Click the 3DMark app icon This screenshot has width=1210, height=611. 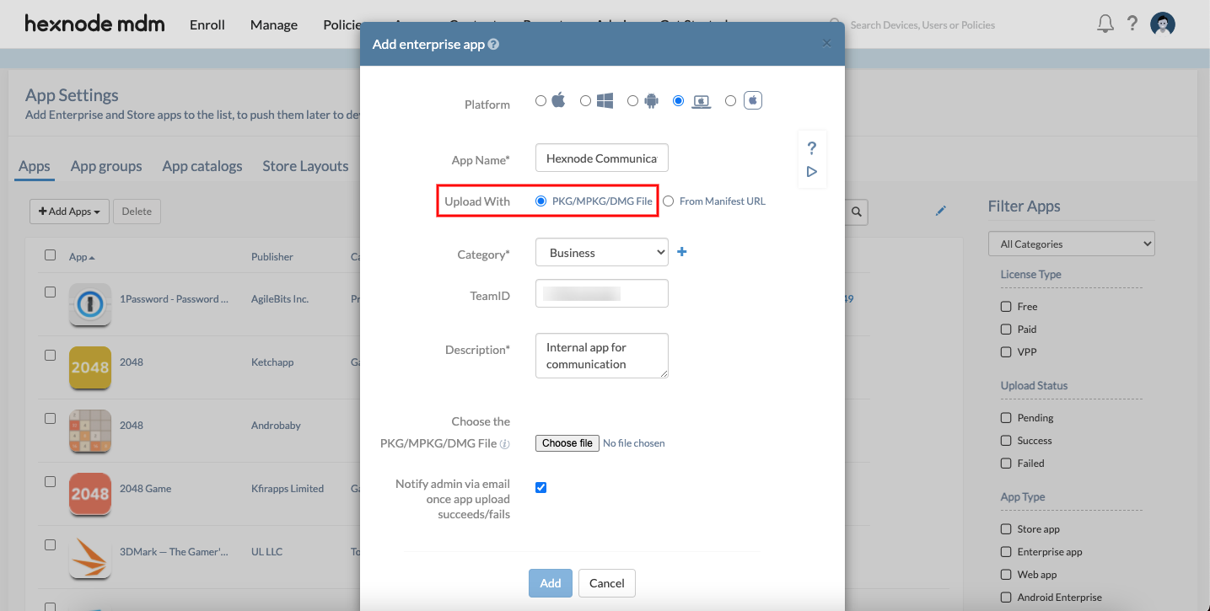(90, 557)
